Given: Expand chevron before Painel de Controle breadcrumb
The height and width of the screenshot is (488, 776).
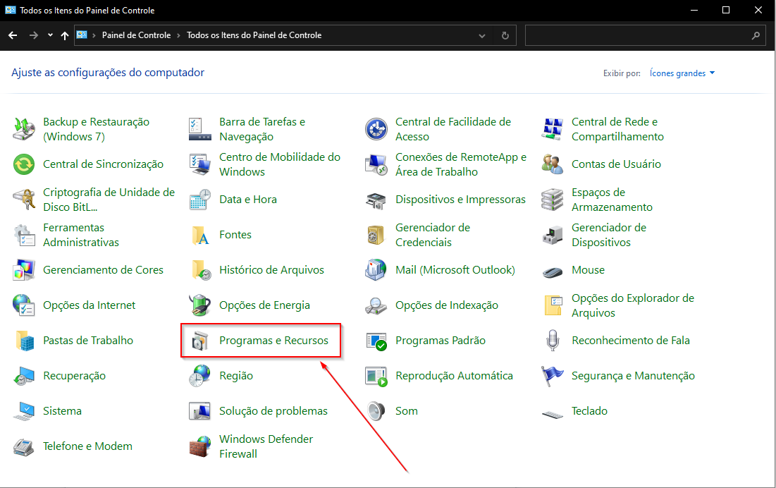Looking at the screenshot, I should (94, 36).
